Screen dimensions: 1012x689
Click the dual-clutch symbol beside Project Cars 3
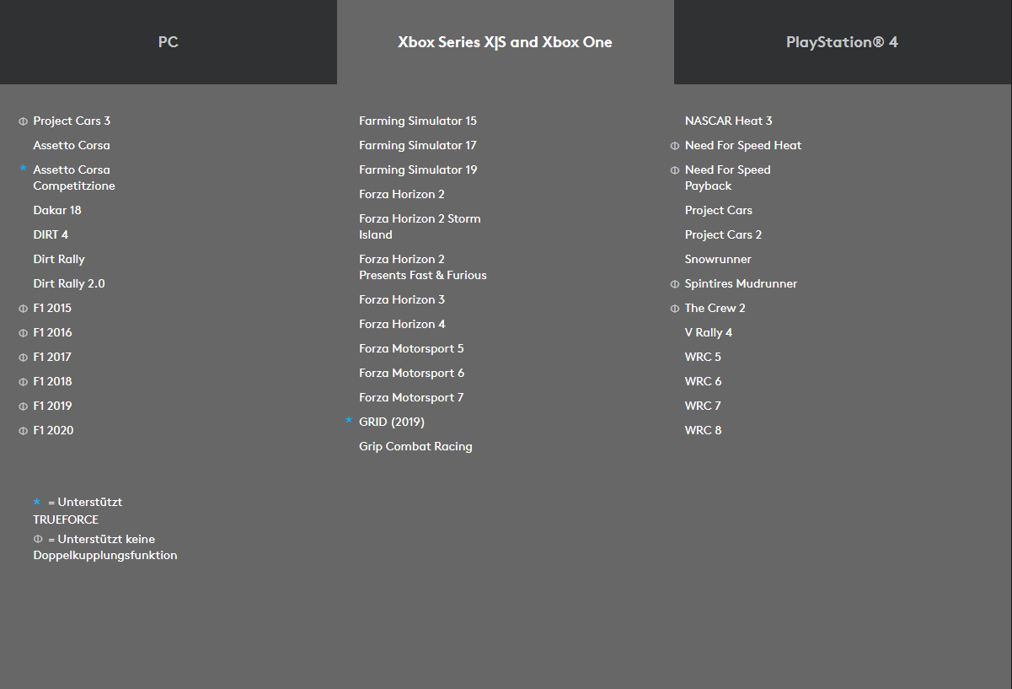pos(24,121)
